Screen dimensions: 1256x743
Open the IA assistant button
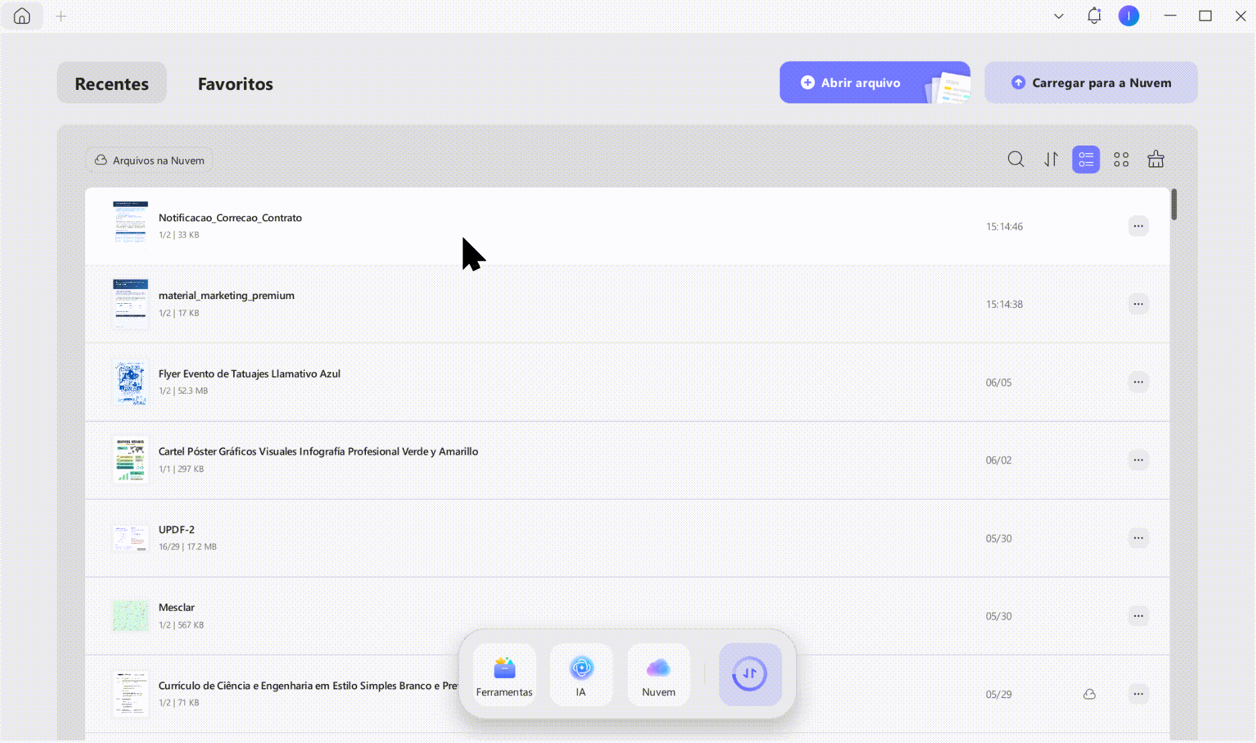coord(581,675)
